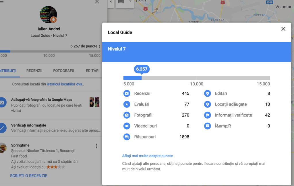The image size is (294, 186).
Task: Click 'Șoseaua Nicolae Titulescu 1, București' address
Action: click(43, 151)
